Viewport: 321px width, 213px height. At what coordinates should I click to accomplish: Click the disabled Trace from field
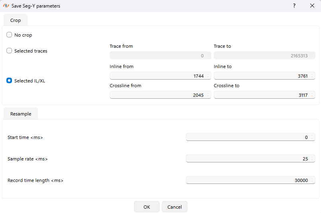click(x=160, y=56)
